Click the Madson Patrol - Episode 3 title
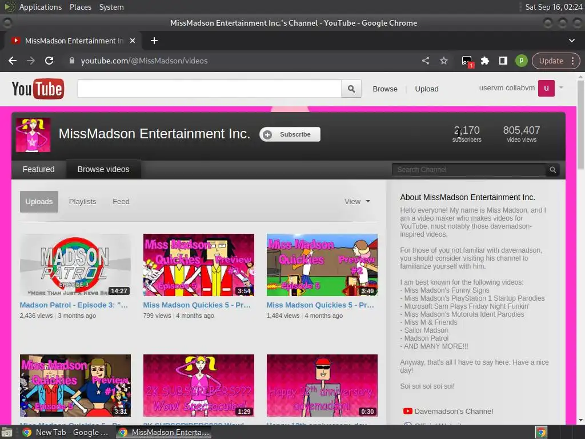This screenshot has height=439, width=585. pyautogui.click(x=74, y=305)
